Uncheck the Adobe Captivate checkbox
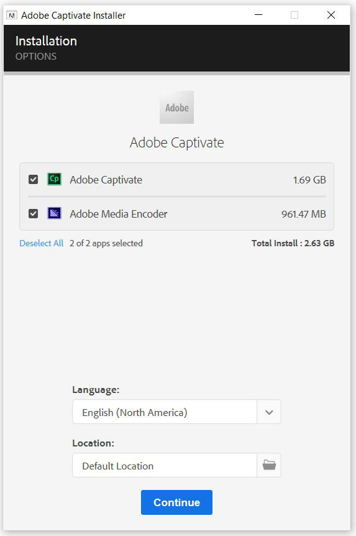 33,180
